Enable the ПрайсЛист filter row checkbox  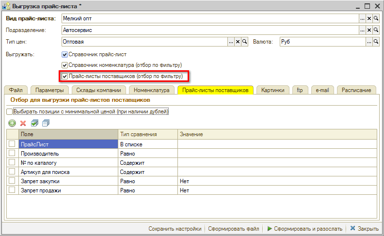(12, 144)
